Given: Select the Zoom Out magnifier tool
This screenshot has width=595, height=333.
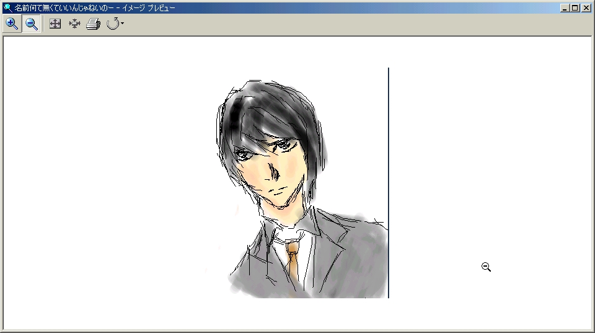Looking at the screenshot, I should 32,24.
